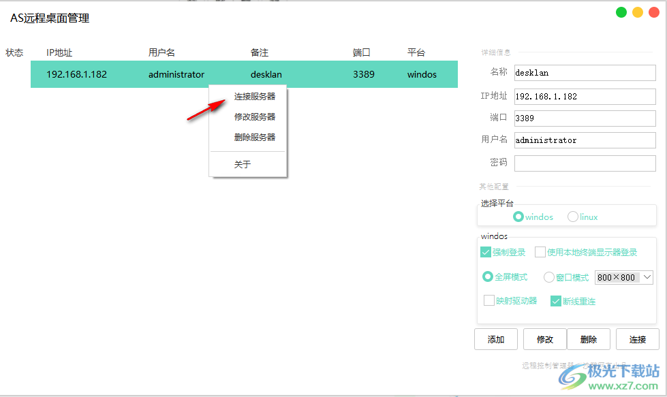Click the 用户名 column header

pyautogui.click(x=161, y=52)
